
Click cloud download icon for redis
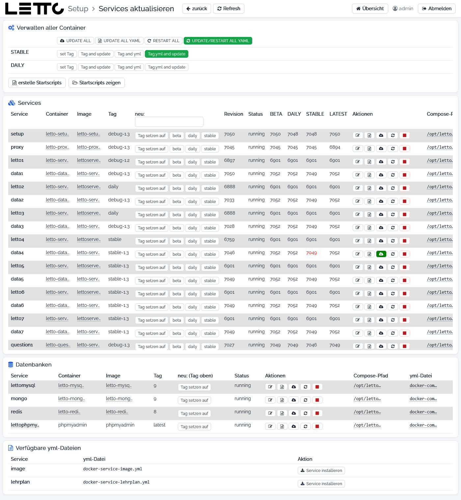coord(294,413)
